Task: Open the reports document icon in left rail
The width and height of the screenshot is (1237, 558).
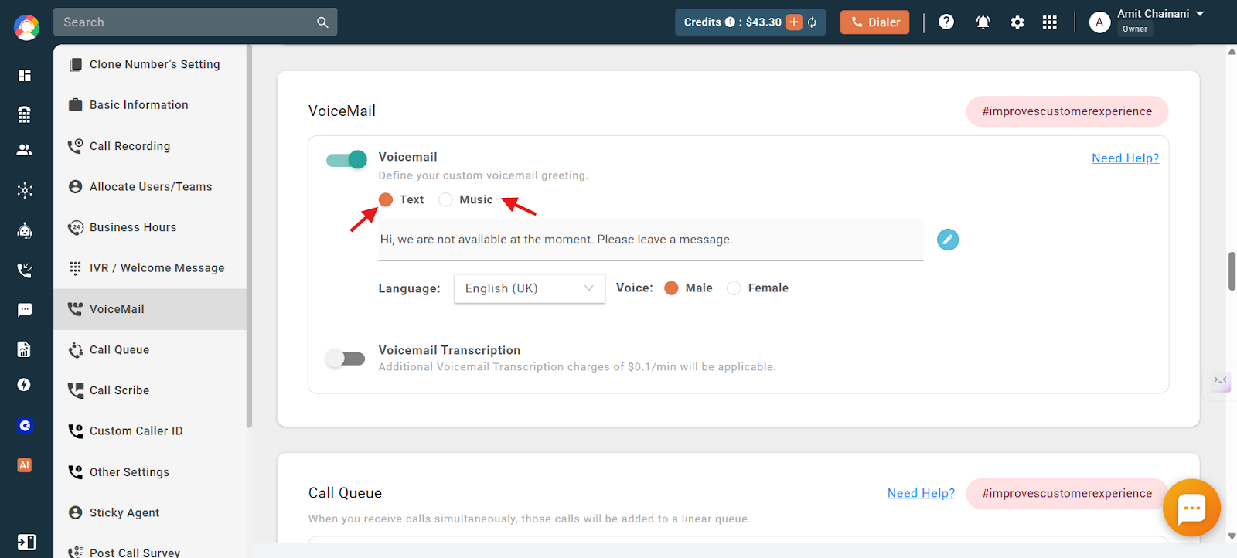Action: pos(25,349)
